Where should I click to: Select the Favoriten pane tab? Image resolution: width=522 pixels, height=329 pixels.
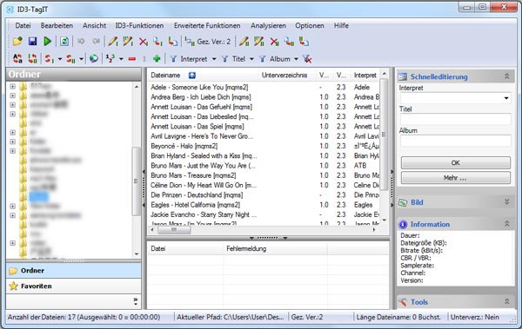pyautogui.click(x=74, y=286)
